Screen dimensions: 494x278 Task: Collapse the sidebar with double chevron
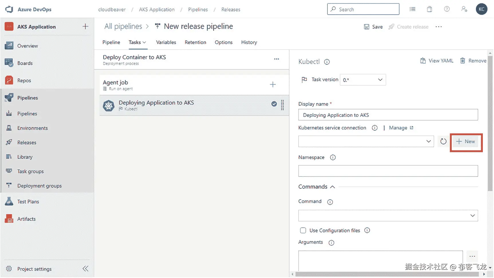(85, 269)
